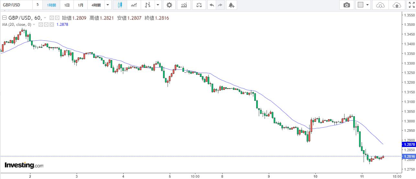
Task: Select candlestick chart style icon
Action: [120, 5]
